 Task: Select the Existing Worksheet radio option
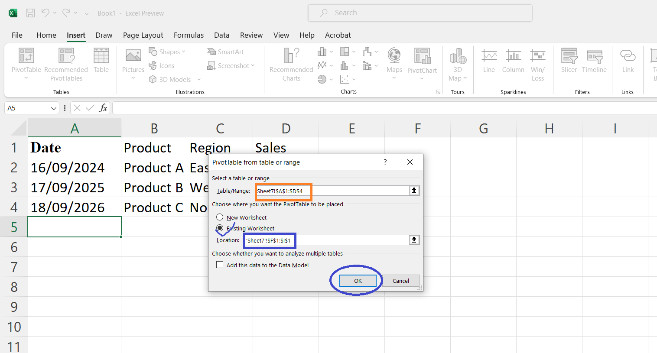pyautogui.click(x=220, y=228)
